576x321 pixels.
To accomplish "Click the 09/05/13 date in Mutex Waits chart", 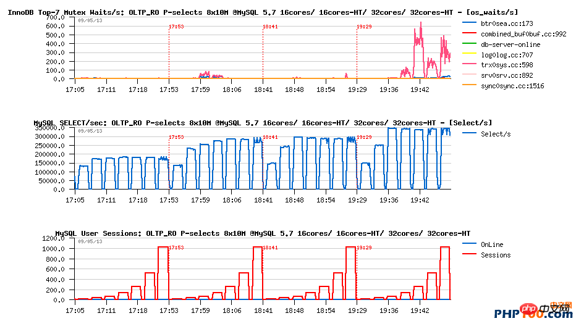I will [x=90, y=20].
